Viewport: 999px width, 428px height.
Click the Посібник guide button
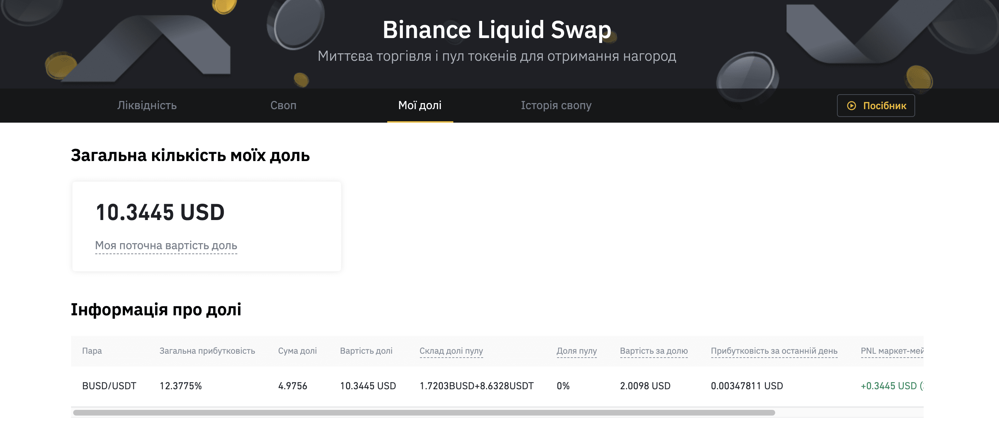876,106
